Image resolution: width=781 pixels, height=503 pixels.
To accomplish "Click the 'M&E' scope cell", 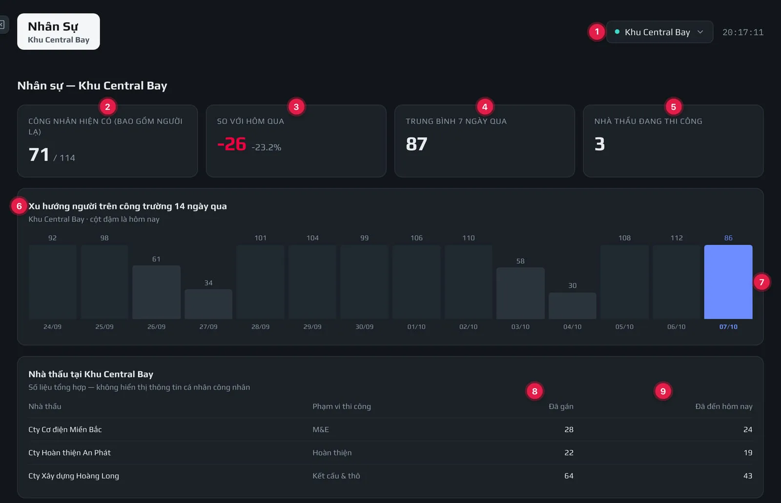I will click(x=321, y=429).
